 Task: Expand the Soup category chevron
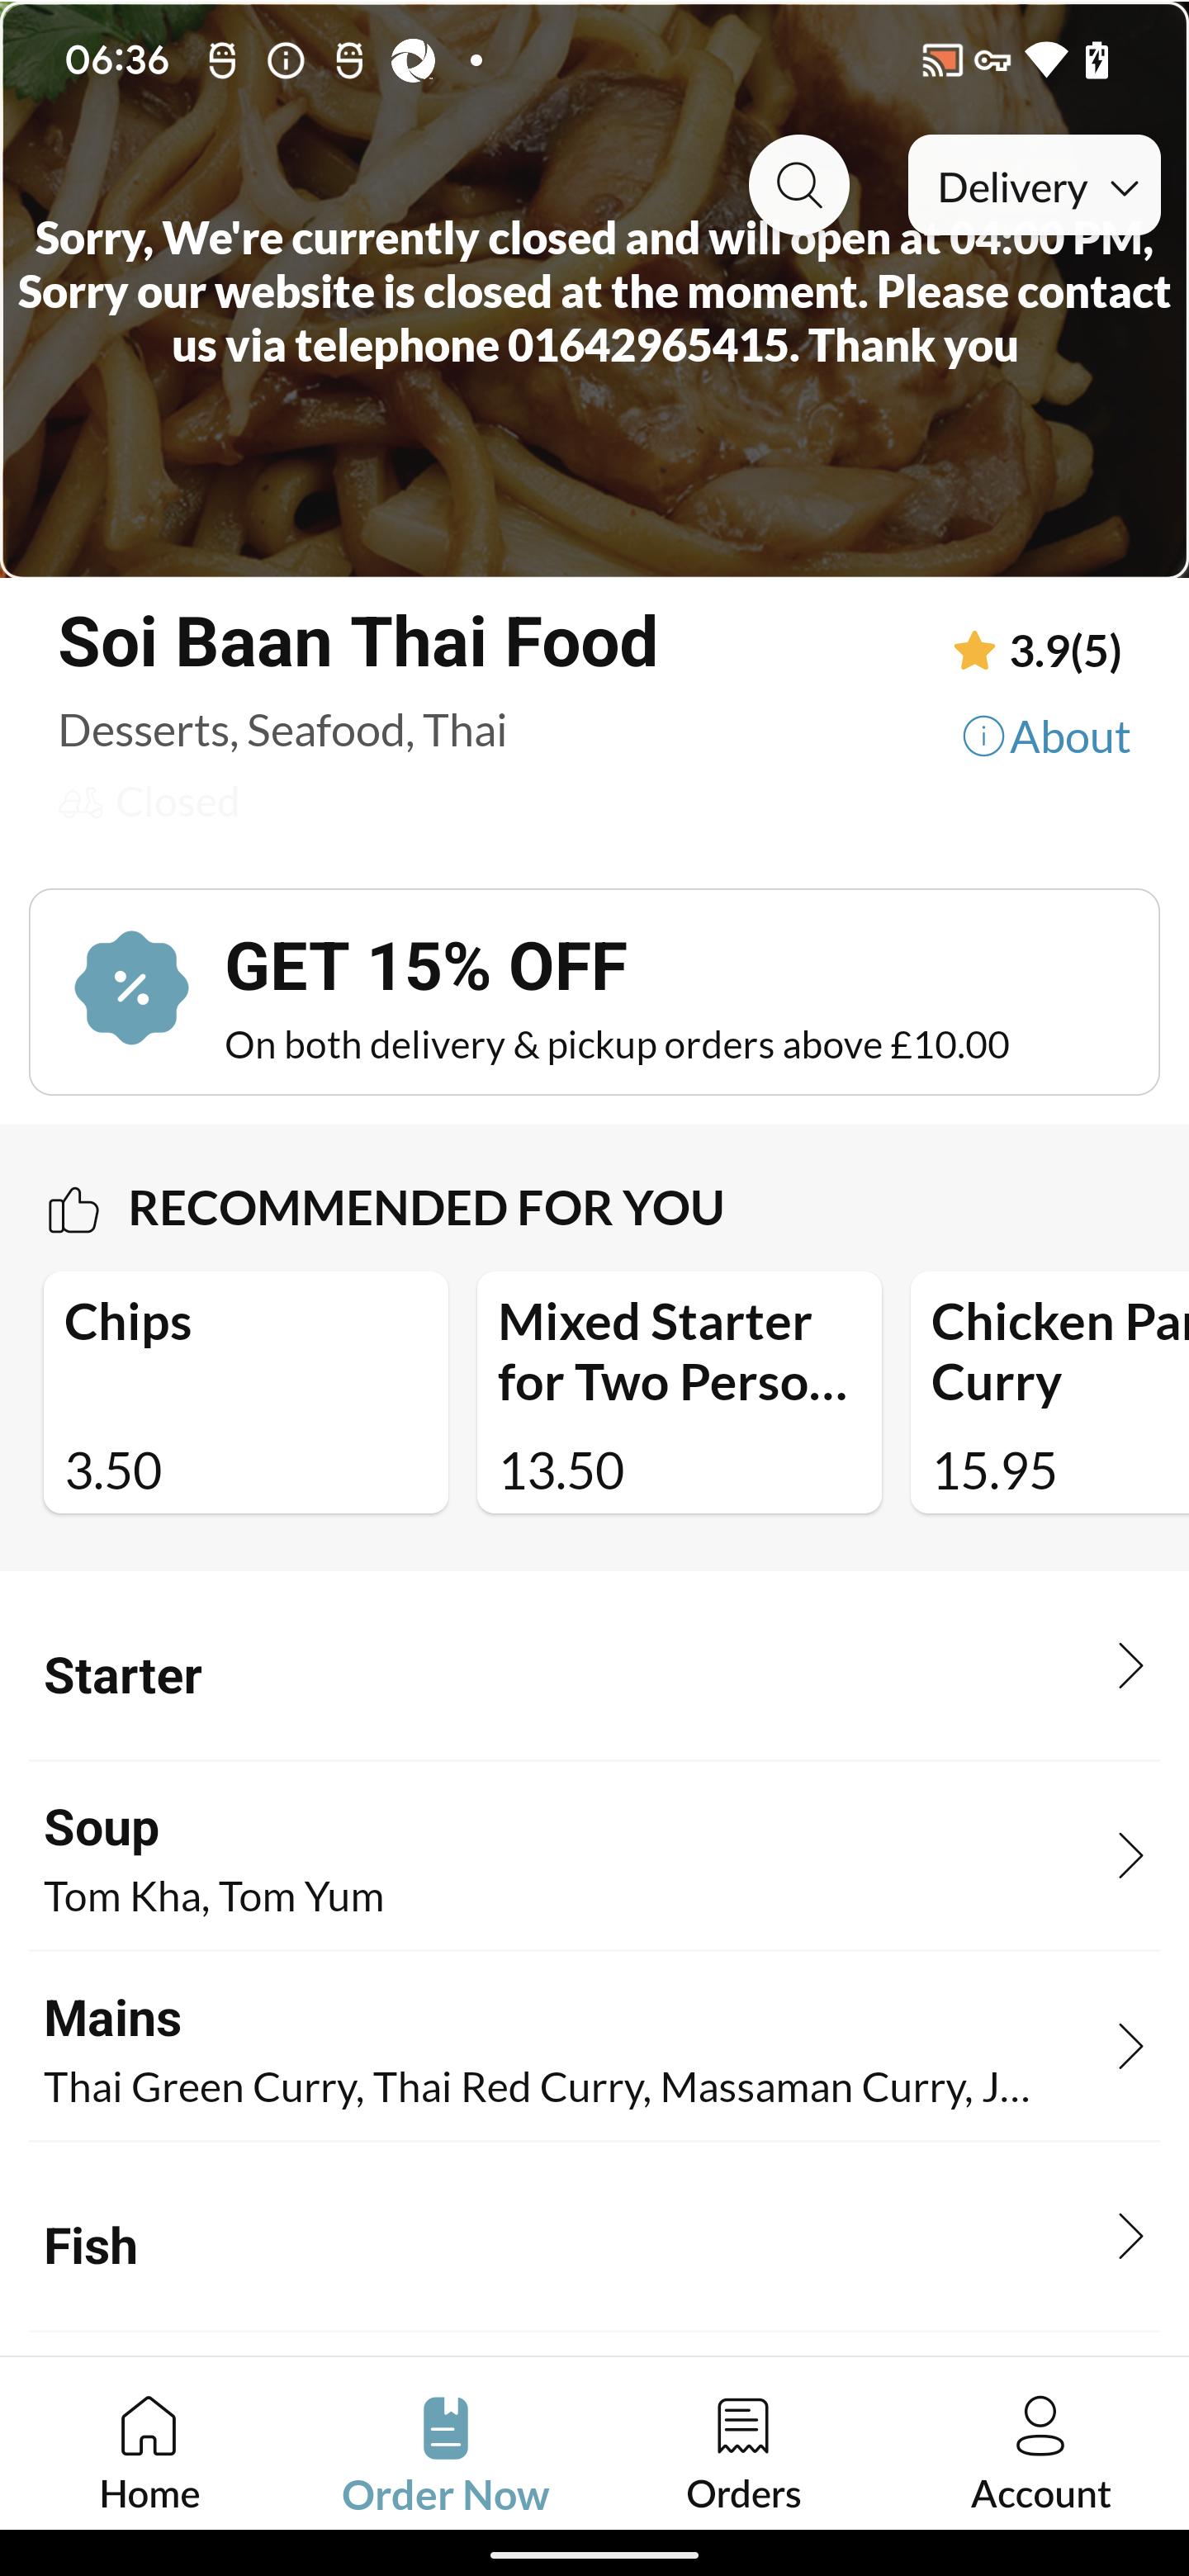[x=1130, y=1856]
